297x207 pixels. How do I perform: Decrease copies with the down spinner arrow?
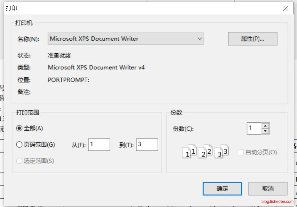click(x=265, y=131)
